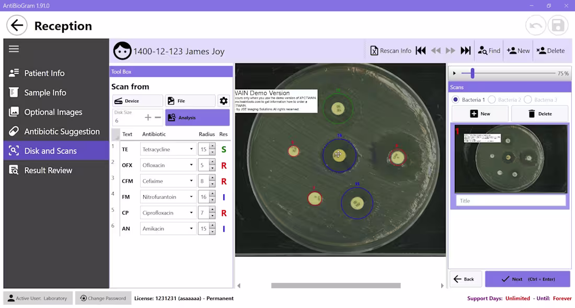Image resolution: width=575 pixels, height=308 pixels.
Task: Choose File as the scan source
Action: pos(190,100)
